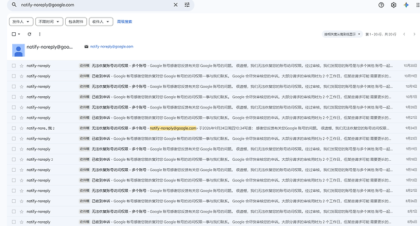
Task: Select the 10月19日 message checkbox
Action: tap(13, 76)
